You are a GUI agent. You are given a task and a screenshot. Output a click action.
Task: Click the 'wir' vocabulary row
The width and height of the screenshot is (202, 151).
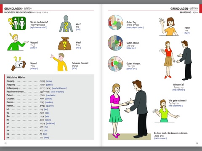coord(31,123)
